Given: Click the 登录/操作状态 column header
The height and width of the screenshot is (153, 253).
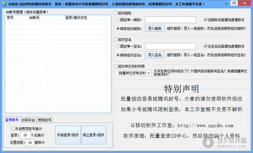Looking at the screenshot, I should pyautogui.click(x=76, y=18).
